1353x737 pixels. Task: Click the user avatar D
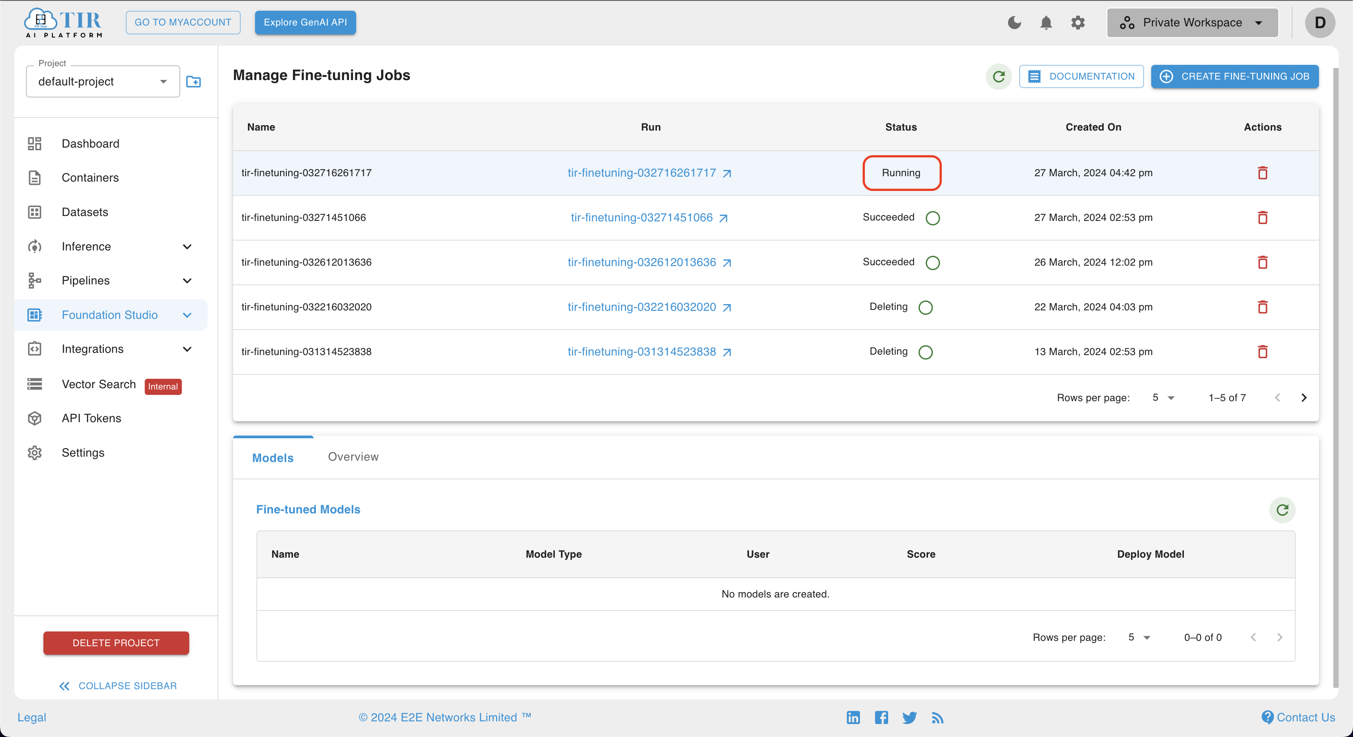coord(1319,22)
